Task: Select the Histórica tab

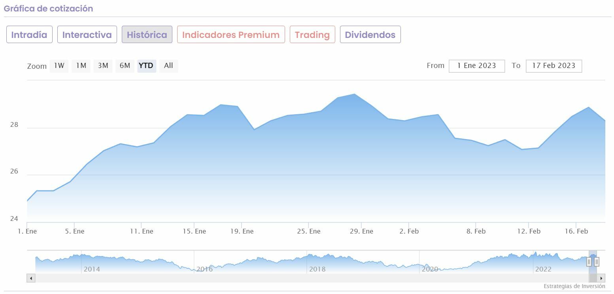Action: [x=147, y=35]
